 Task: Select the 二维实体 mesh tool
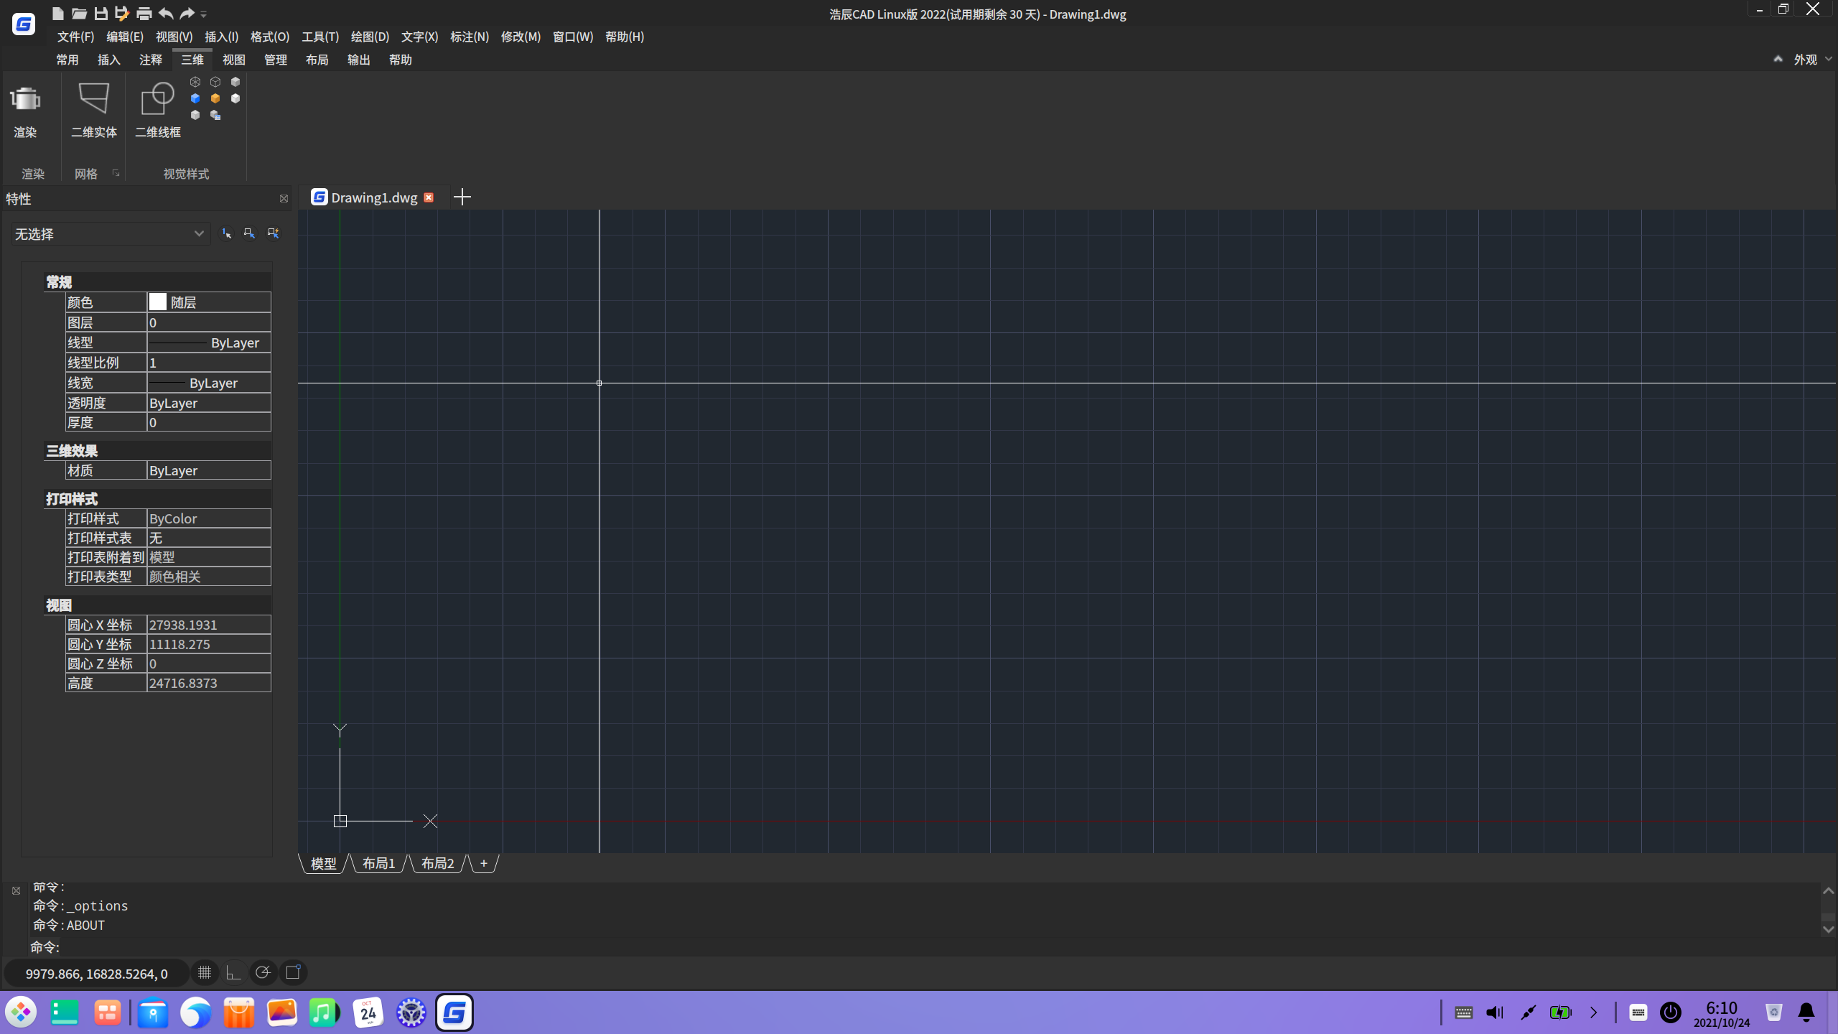coord(93,101)
